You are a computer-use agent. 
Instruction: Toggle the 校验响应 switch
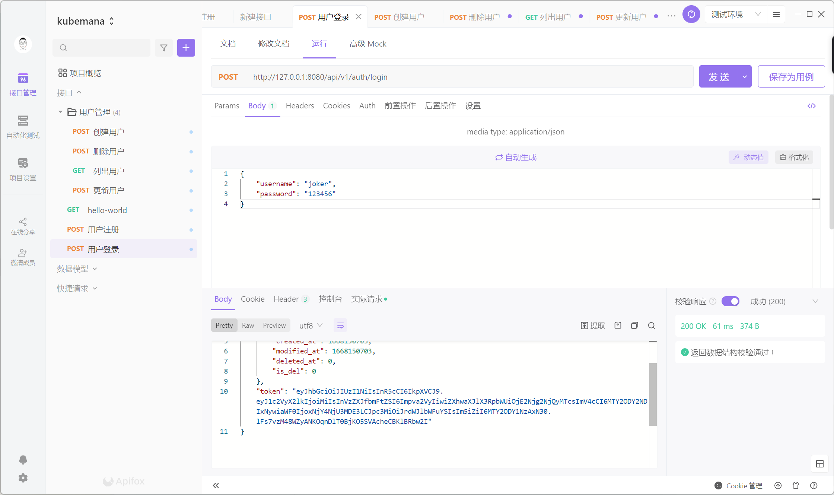[730, 301]
